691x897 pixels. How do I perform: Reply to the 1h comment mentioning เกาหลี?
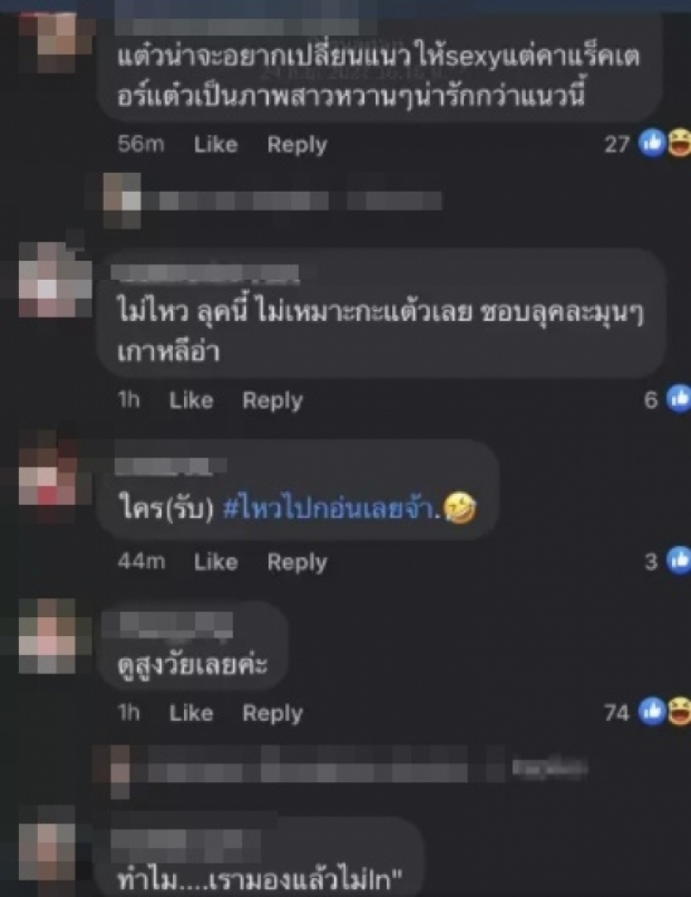click(272, 401)
